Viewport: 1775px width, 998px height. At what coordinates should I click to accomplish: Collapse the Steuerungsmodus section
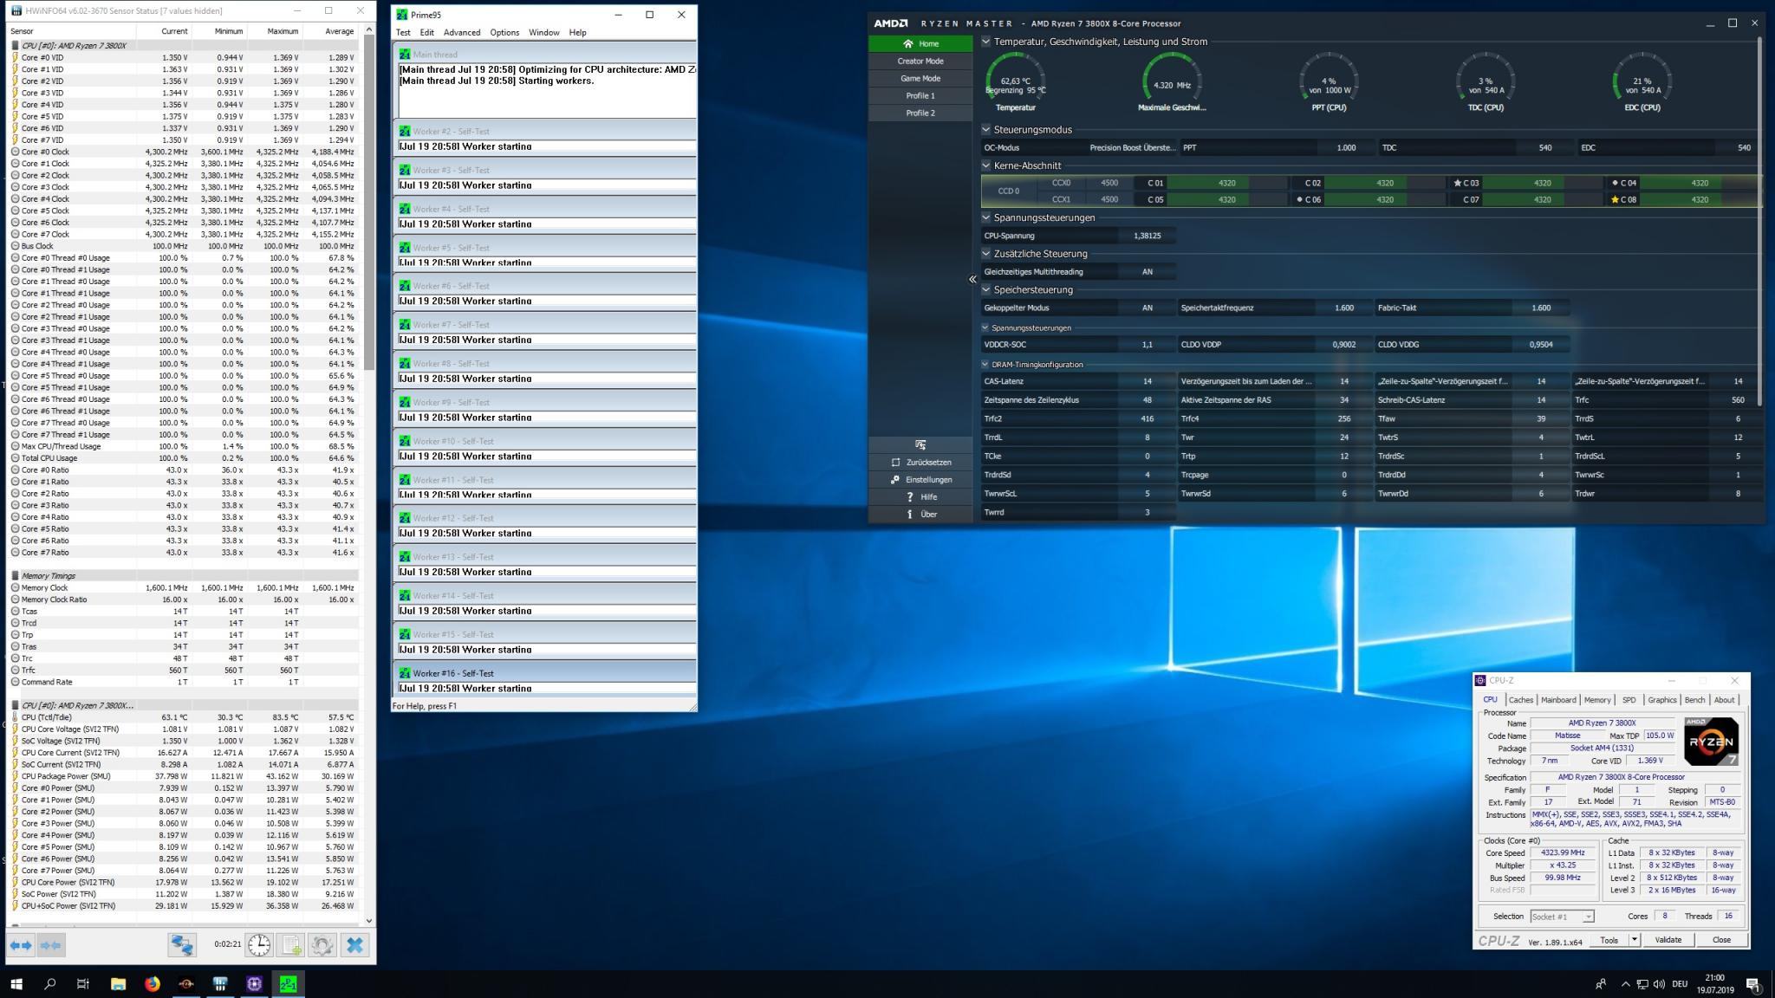click(x=986, y=129)
